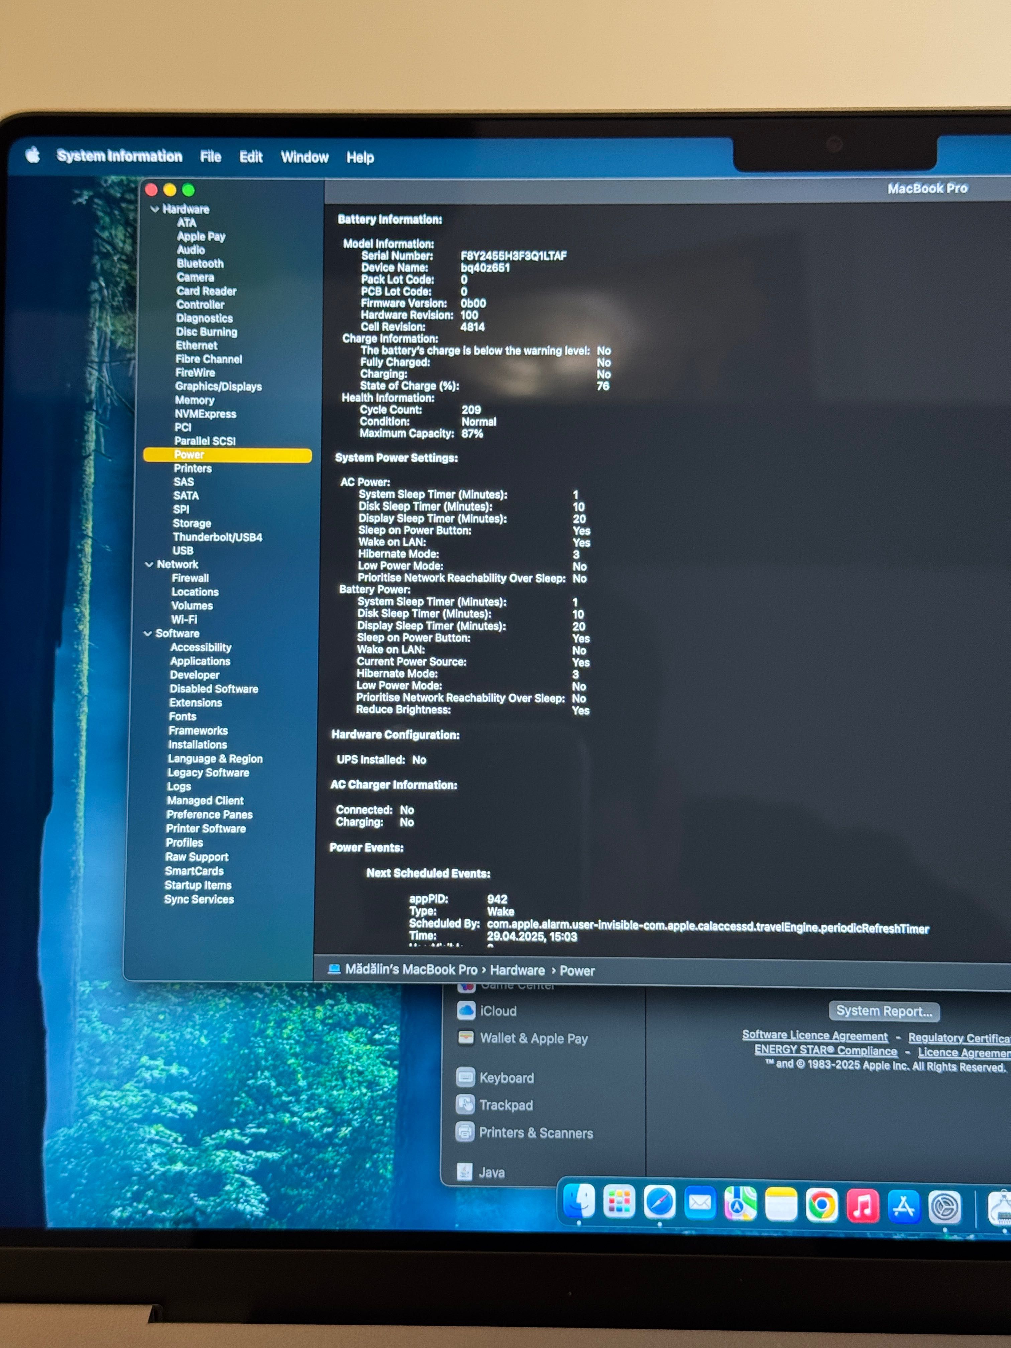
Task: Open the Help menu
Action: (360, 158)
